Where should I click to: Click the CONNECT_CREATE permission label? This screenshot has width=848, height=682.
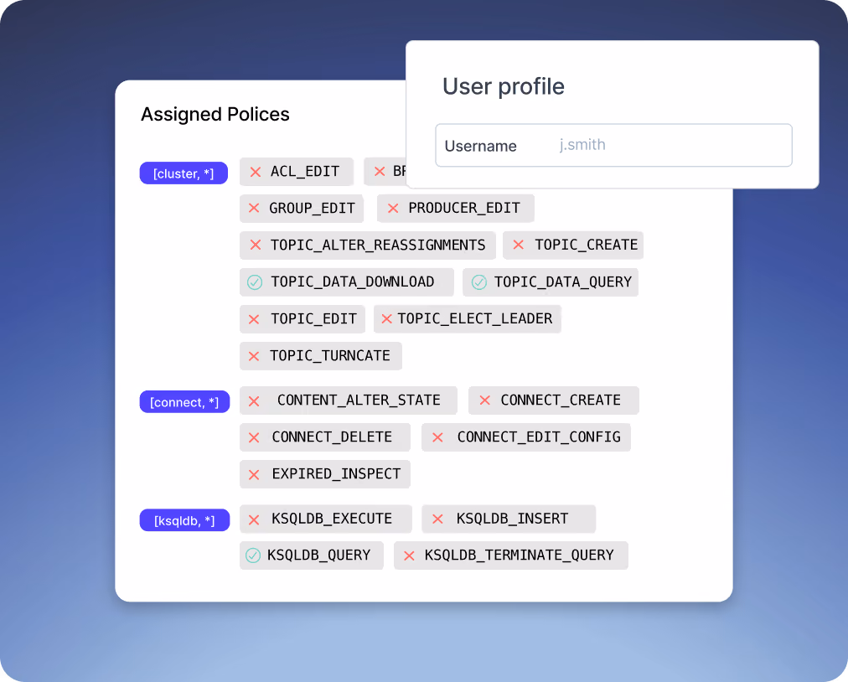click(x=561, y=400)
